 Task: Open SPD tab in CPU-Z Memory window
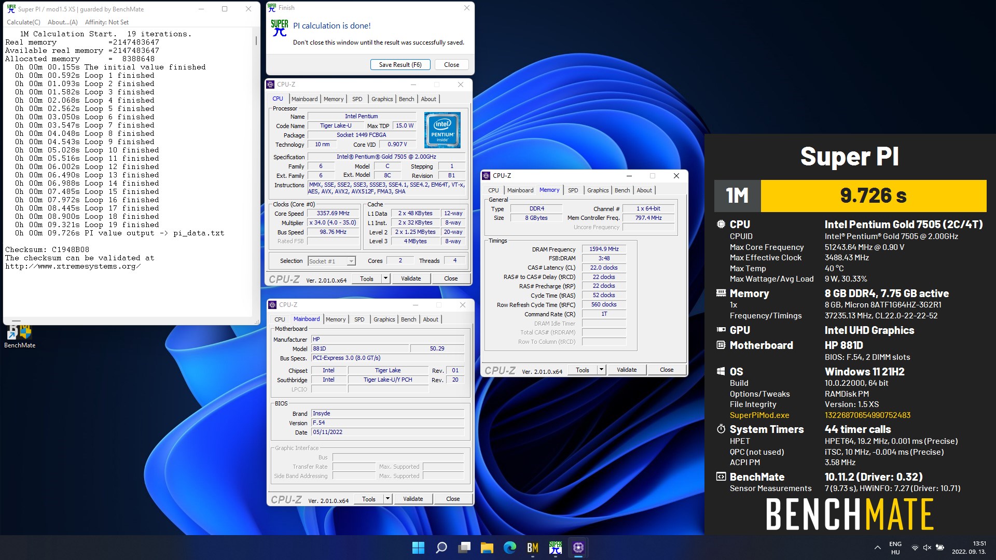pyautogui.click(x=573, y=190)
